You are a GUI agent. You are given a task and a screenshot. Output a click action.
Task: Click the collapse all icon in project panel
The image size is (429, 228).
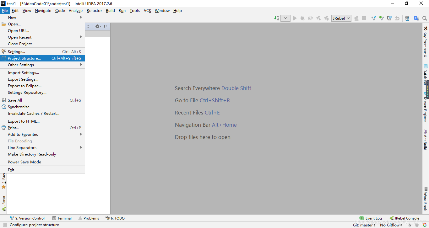[x=88, y=26]
